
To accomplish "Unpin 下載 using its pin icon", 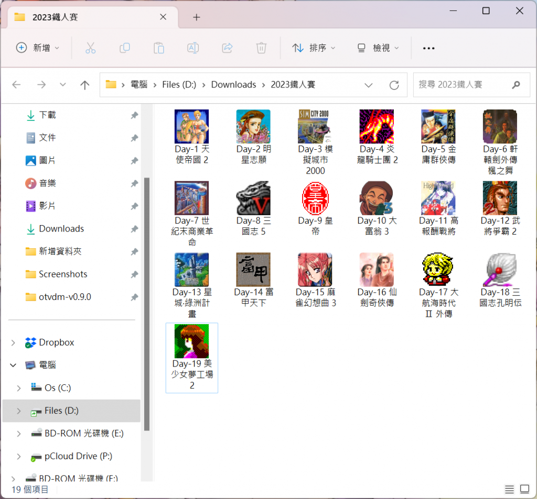I will (134, 115).
